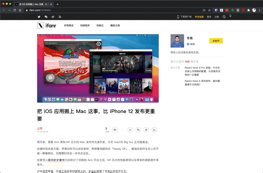This screenshot has width=263, height=173.
Task: Open 知晓程序 in the navigation
Action: (85, 26)
